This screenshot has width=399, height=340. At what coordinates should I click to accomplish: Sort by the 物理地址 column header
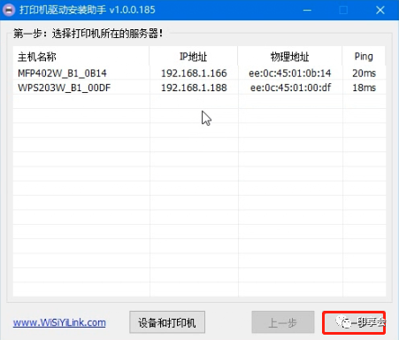(290, 57)
